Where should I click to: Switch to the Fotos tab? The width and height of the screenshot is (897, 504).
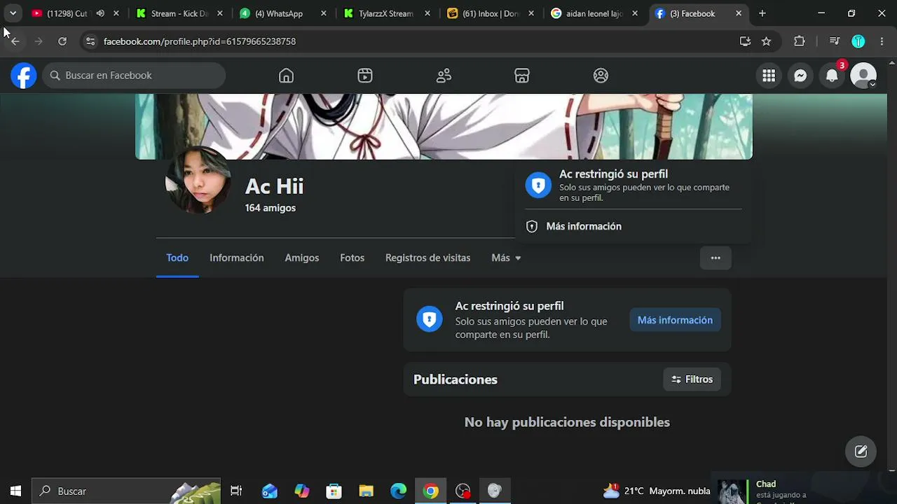tap(352, 258)
